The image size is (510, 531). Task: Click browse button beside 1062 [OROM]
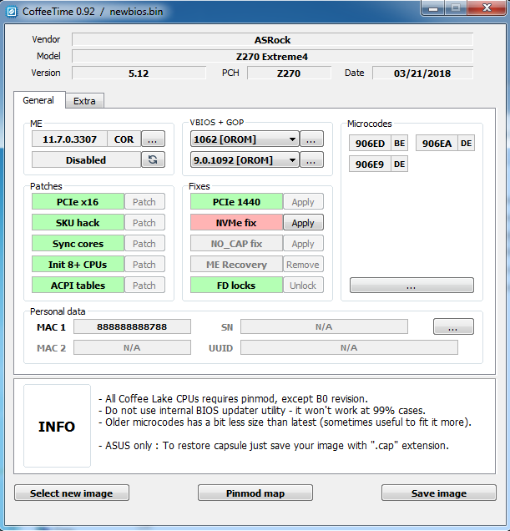click(311, 139)
